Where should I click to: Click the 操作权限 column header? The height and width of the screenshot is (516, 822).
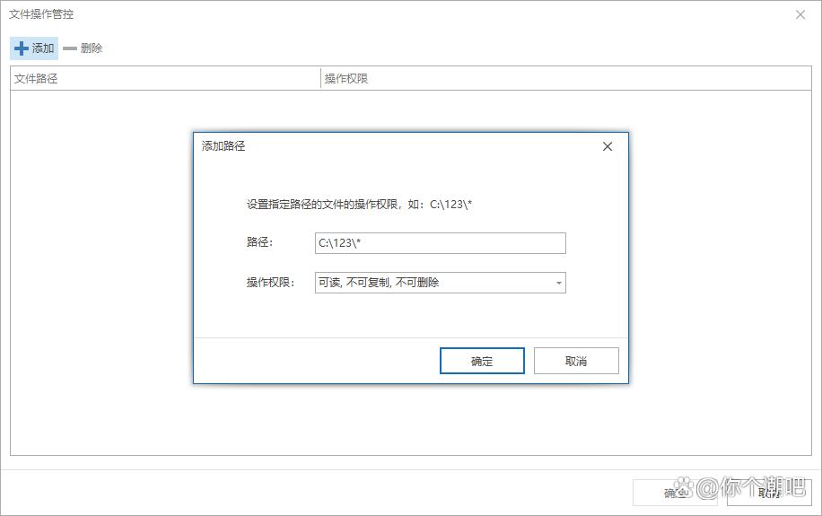click(565, 79)
